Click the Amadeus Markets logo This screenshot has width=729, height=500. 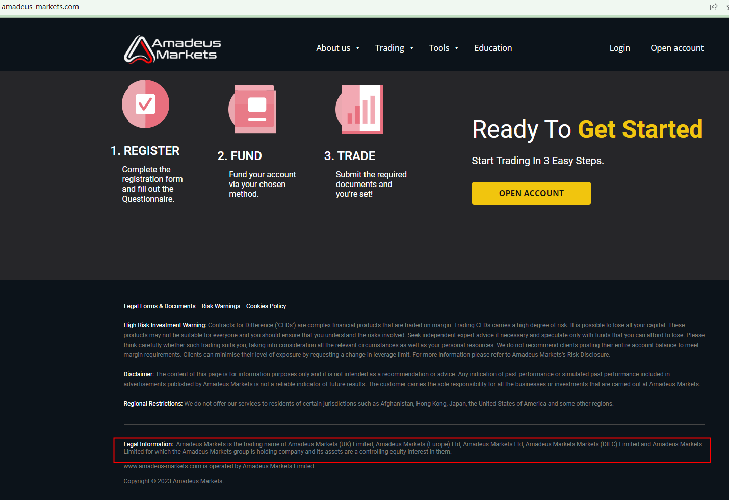coord(173,49)
